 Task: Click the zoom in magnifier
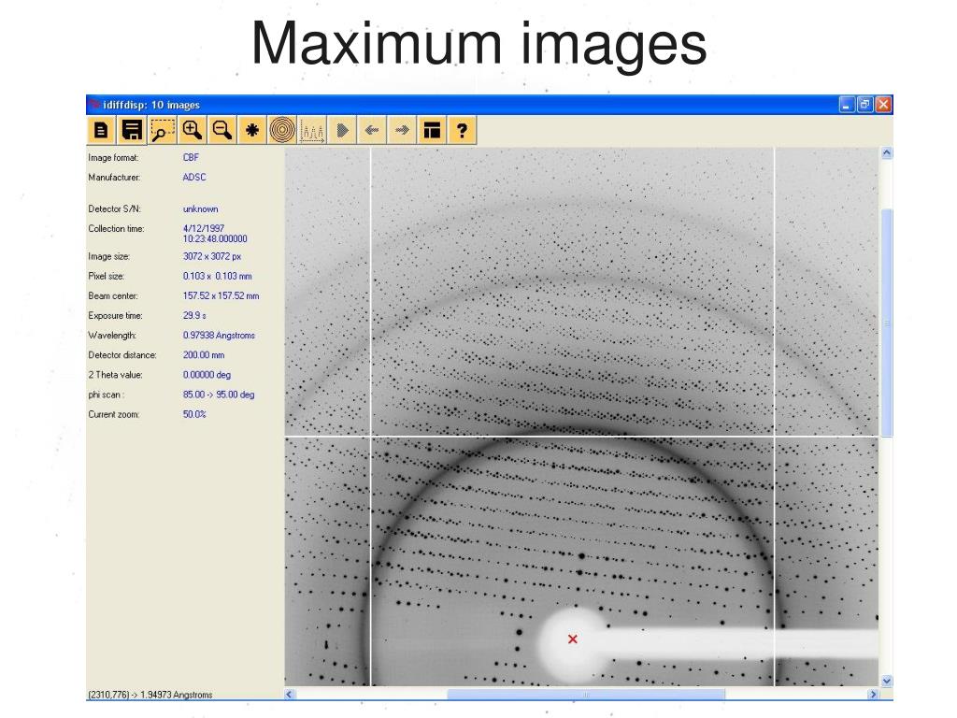pos(192,130)
